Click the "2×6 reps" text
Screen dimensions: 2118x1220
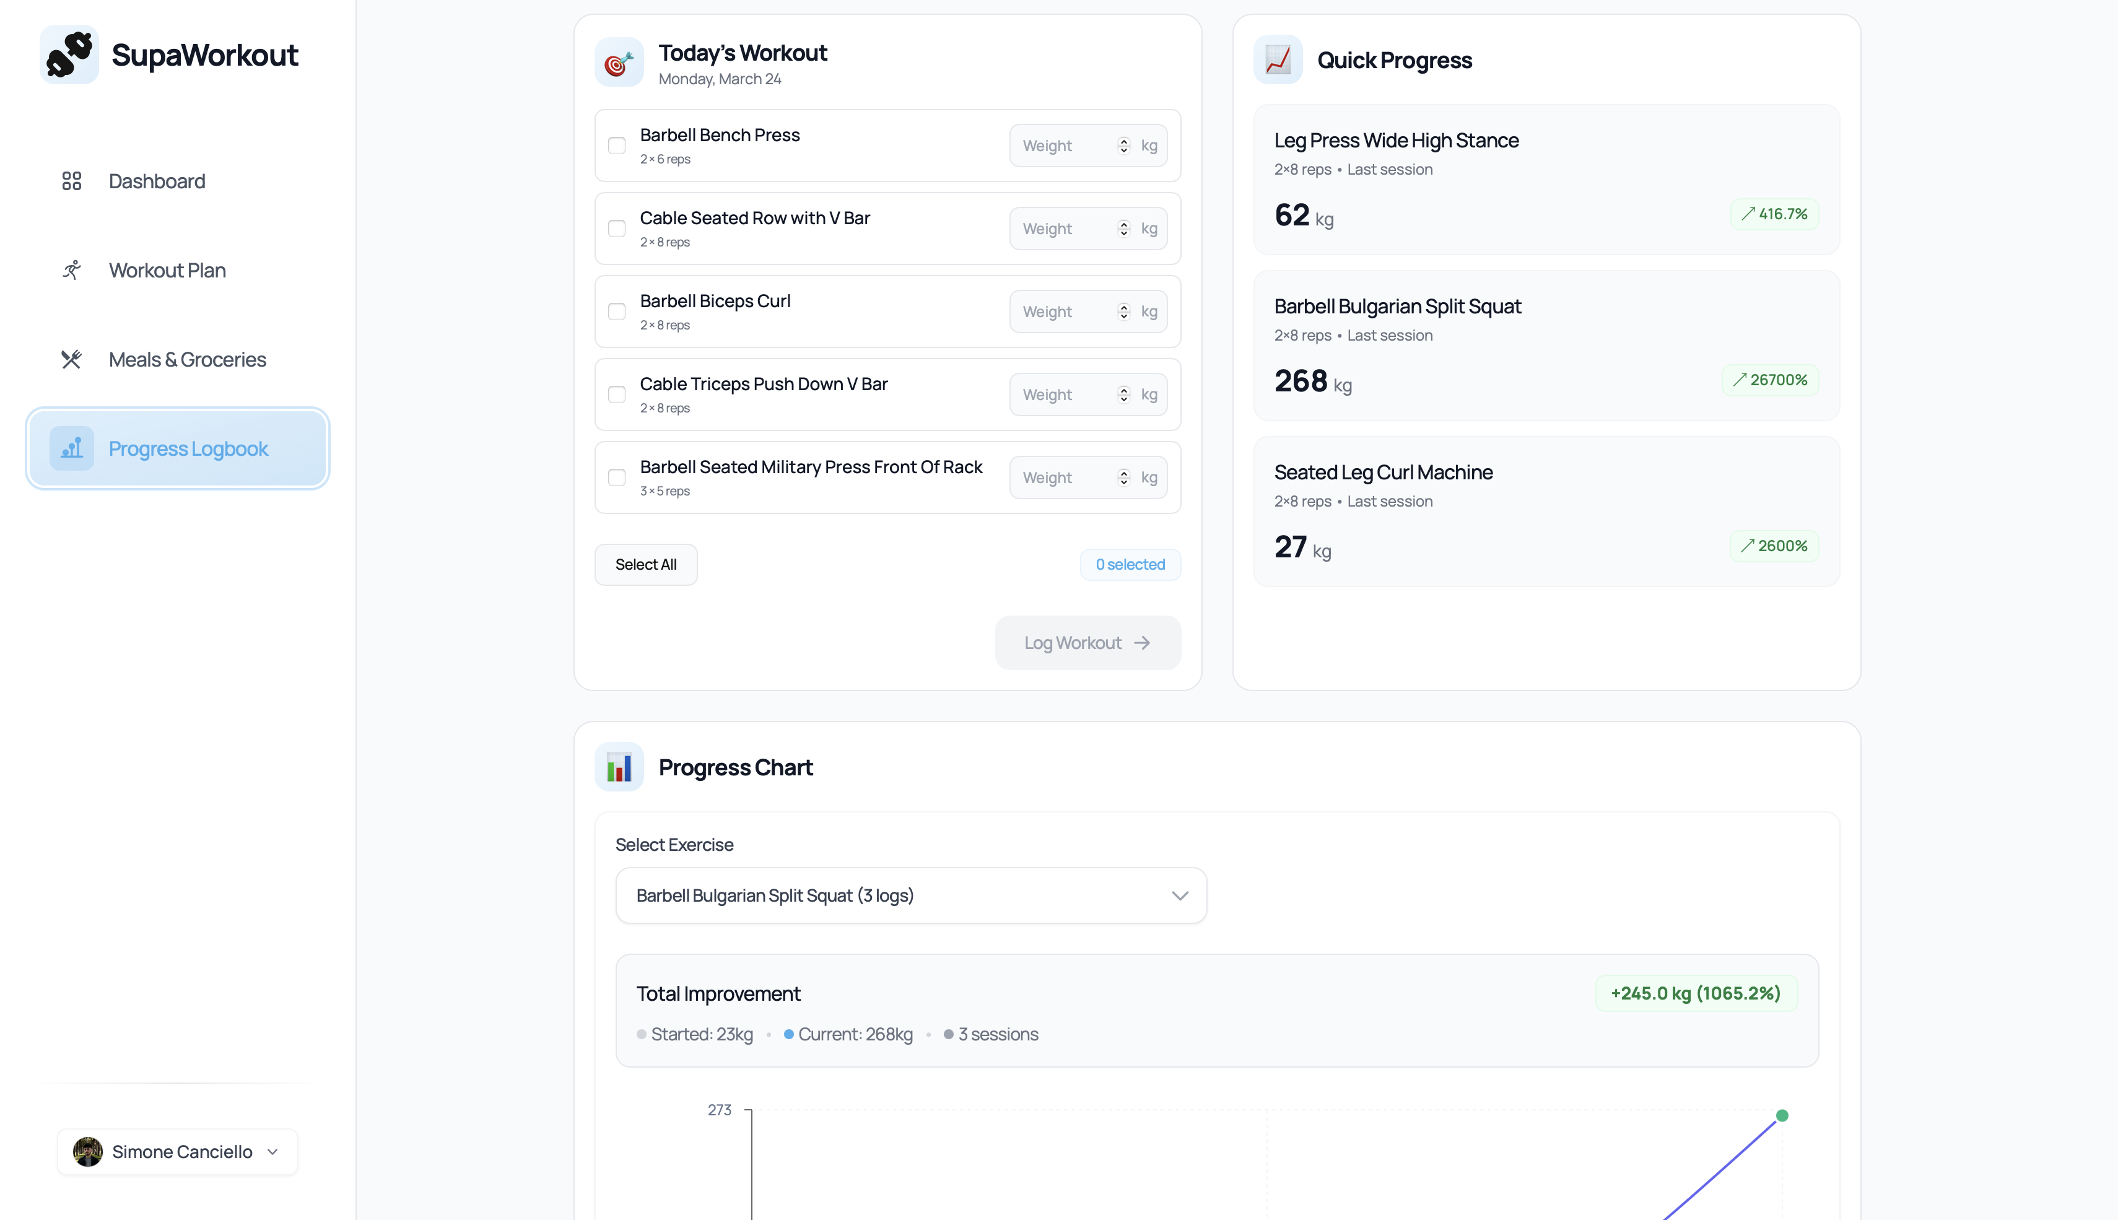(x=665, y=159)
